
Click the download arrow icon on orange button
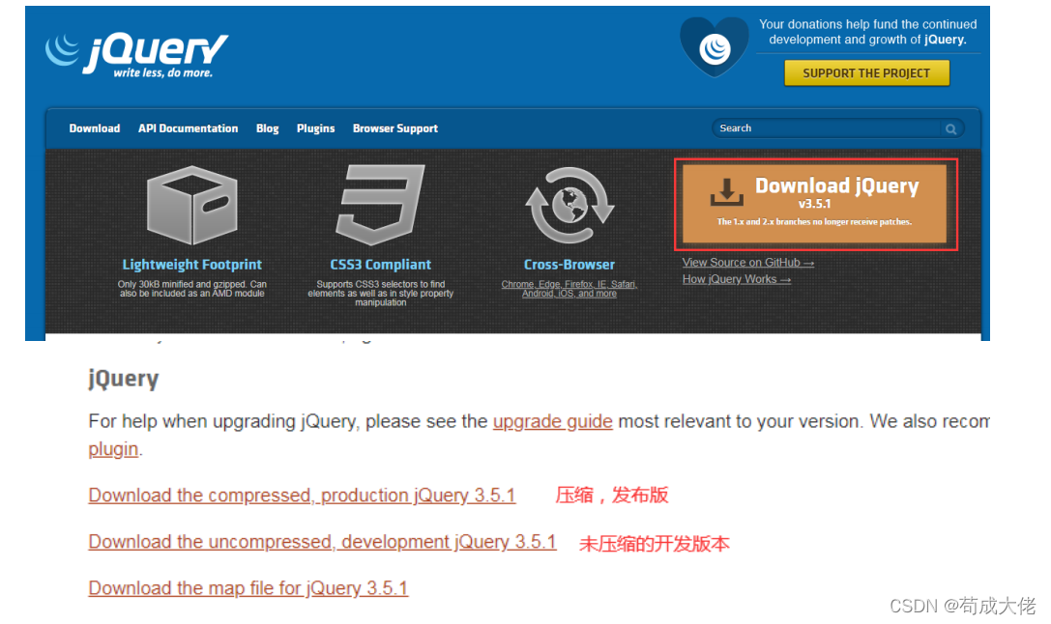tap(726, 191)
